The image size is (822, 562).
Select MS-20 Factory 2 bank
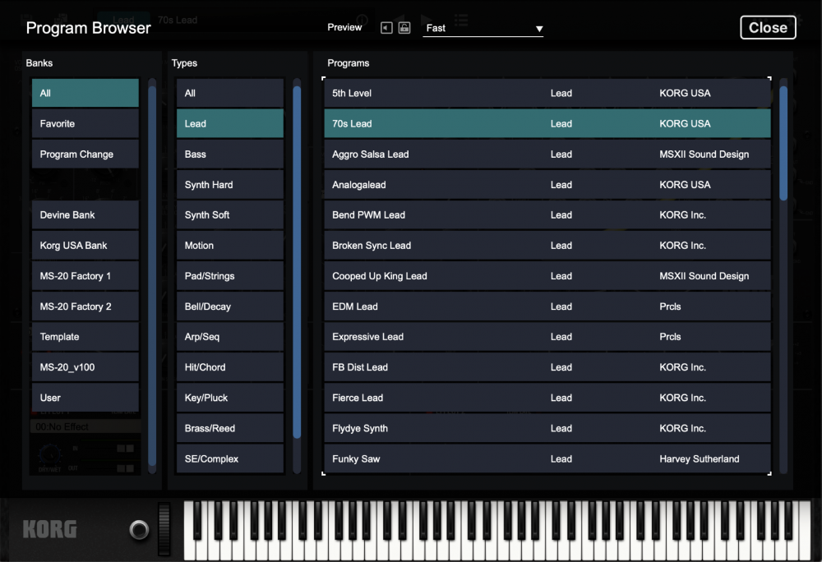pyautogui.click(x=85, y=306)
